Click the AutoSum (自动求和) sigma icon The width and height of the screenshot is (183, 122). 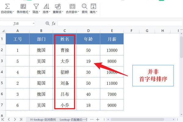coord(7,6)
